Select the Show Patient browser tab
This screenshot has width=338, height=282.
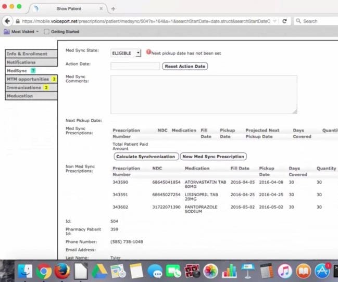(69, 9)
